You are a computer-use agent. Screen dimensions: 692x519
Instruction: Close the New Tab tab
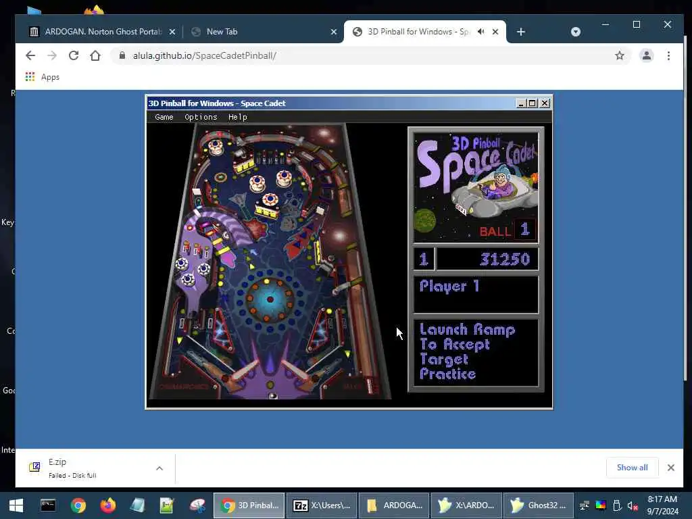[x=334, y=32]
